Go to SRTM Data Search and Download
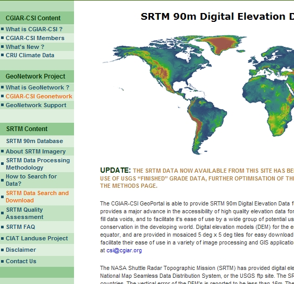 pyautogui.click(x=37, y=197)
